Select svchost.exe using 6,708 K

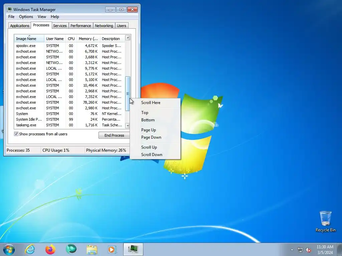click(x=69, y=51)
